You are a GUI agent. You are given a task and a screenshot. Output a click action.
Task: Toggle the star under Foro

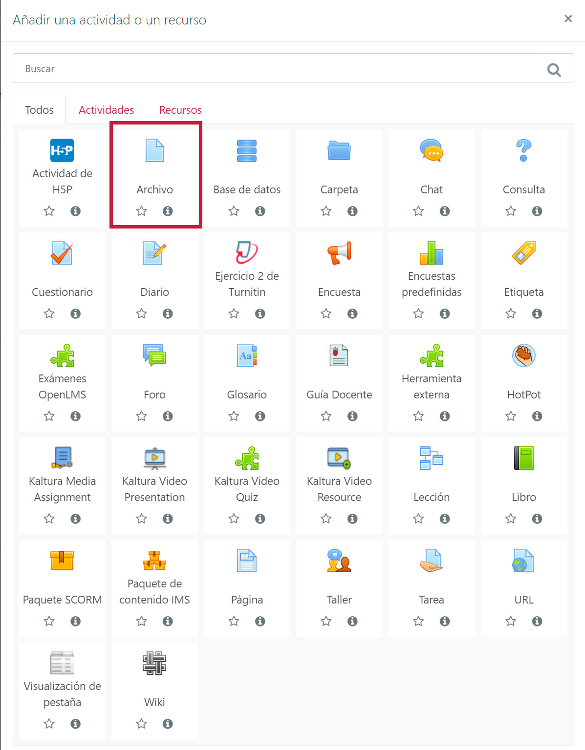[141, 416]
